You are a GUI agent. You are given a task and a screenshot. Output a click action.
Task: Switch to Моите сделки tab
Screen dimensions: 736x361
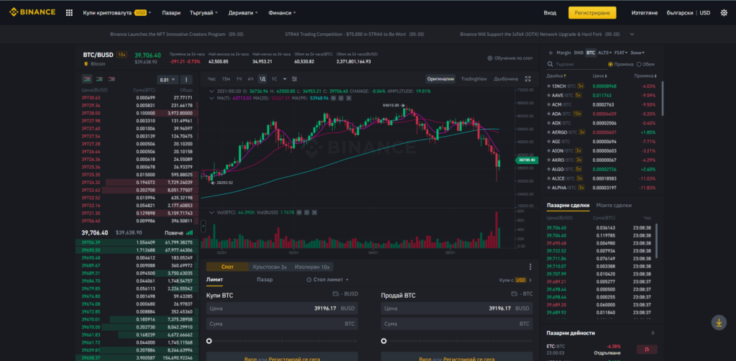pos(614,205)
